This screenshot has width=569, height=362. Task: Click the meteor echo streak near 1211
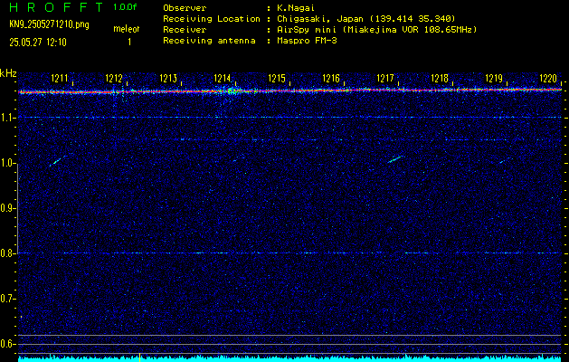point(57,160)
